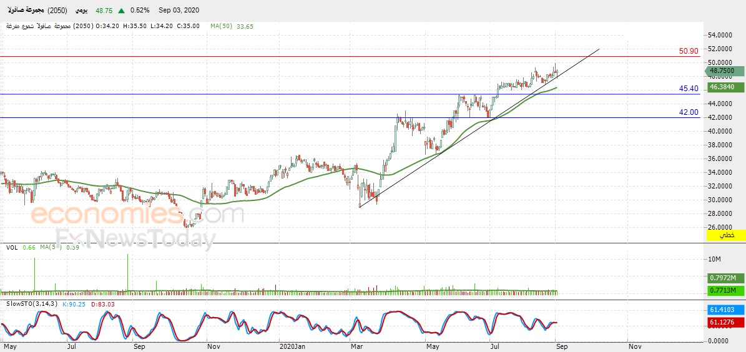Click the red 61.1276 stochastic tag
The height and width of the screenshot is (352, 746).
tap(726, 323)
